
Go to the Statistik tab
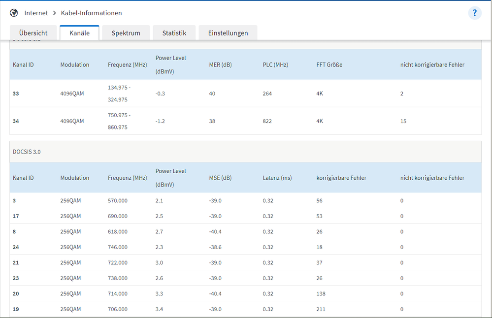pos(174,33)
